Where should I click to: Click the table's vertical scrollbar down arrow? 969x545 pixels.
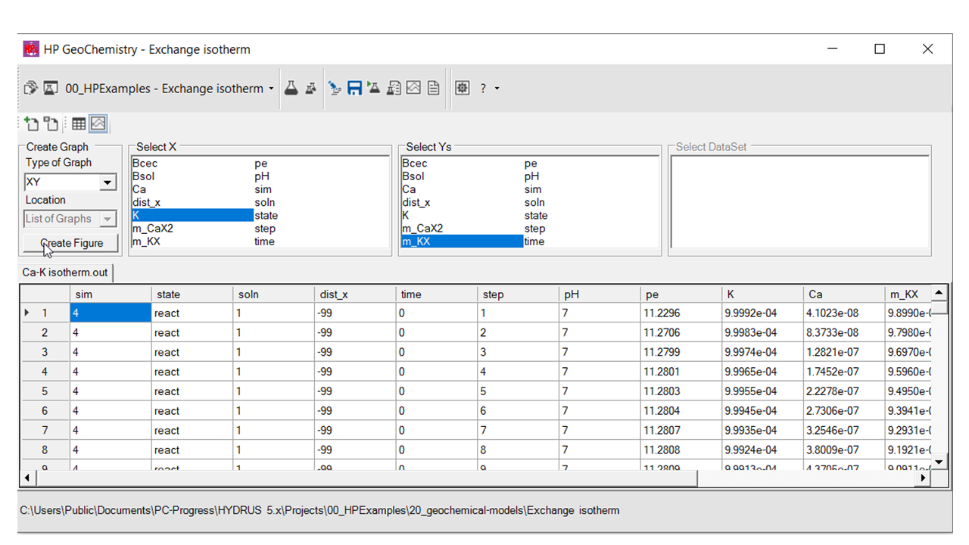(939, 462)
